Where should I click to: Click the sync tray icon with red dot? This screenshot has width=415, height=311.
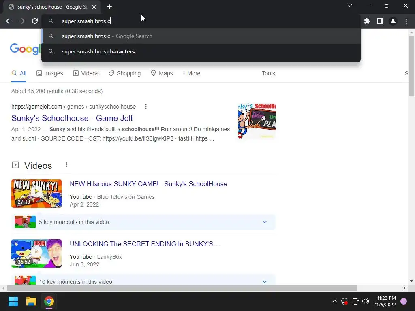tap(344, 301)
